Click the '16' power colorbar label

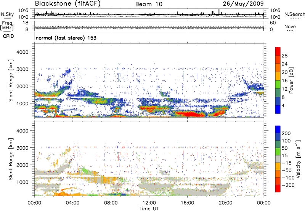(x=284, y=81)
